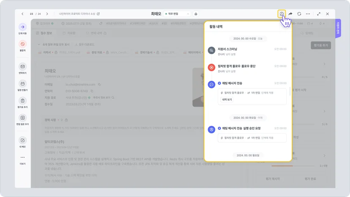
Task: Open the activity history clock icon
Action: [x=282, y=14]
